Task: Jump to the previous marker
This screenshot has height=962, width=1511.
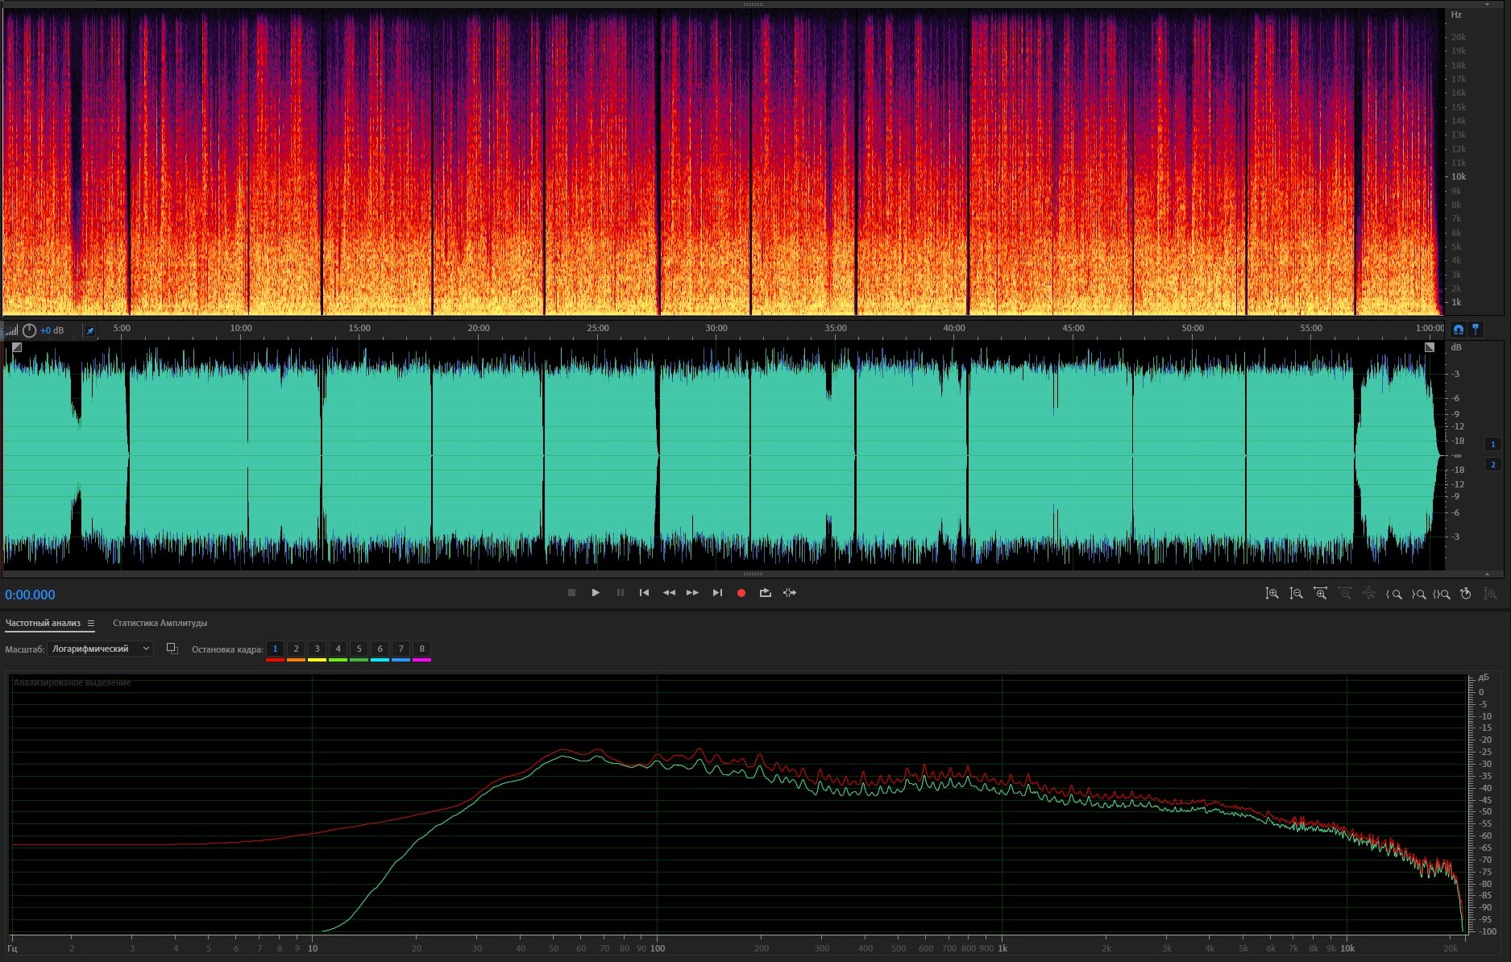Action: (x=644, y=593)
